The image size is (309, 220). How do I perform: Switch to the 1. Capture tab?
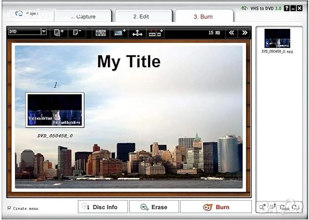(83, 16)
